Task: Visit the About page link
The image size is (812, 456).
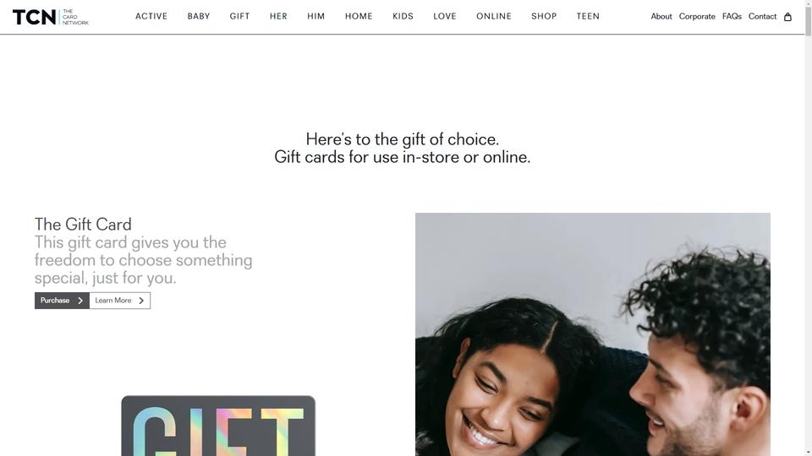Action: [661, 17]
